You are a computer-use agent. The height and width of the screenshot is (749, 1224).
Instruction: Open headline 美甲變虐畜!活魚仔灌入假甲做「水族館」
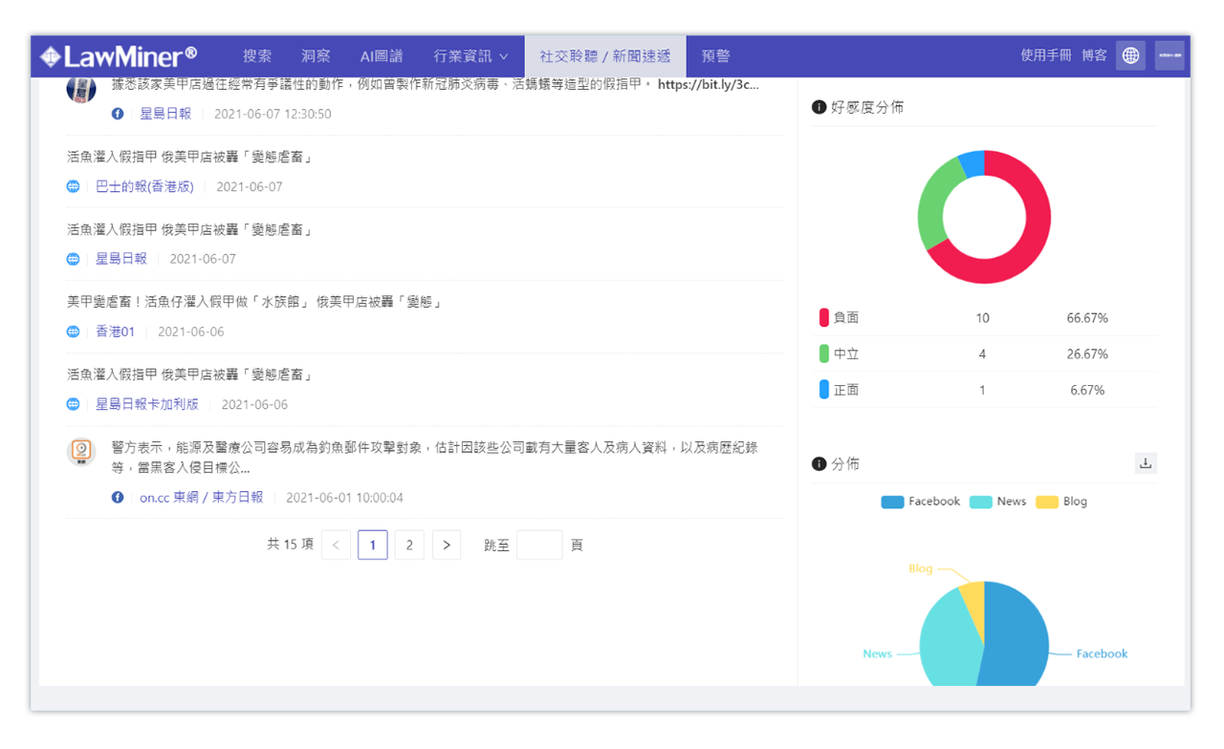coord(254,302)
